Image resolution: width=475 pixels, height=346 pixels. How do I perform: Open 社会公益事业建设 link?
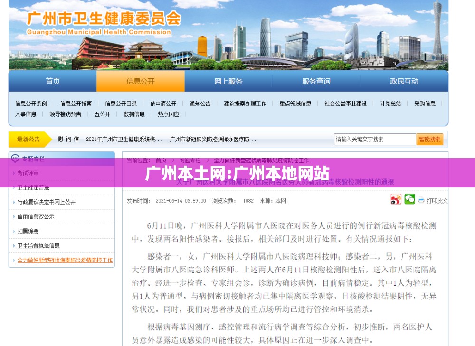[346, 103]
